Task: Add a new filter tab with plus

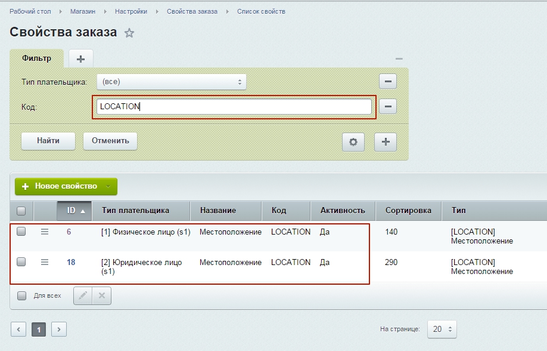Action: click(81, 59)
